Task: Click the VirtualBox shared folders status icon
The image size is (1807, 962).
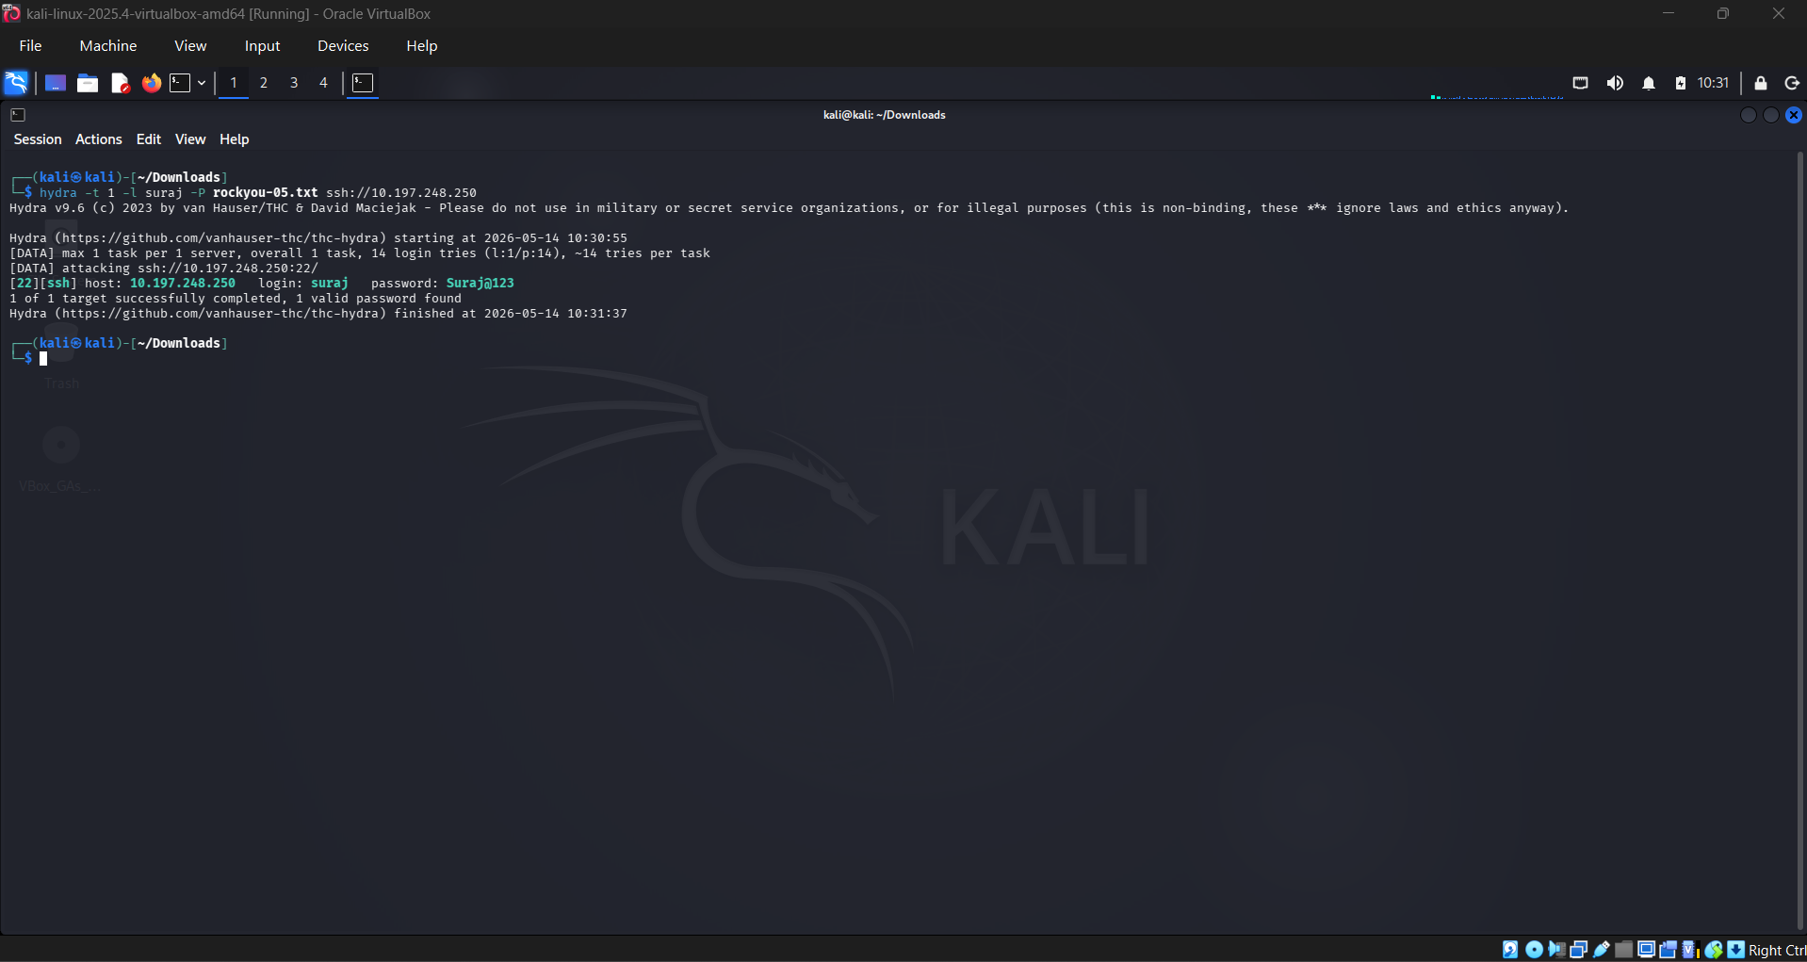Action: (1623, 950)
